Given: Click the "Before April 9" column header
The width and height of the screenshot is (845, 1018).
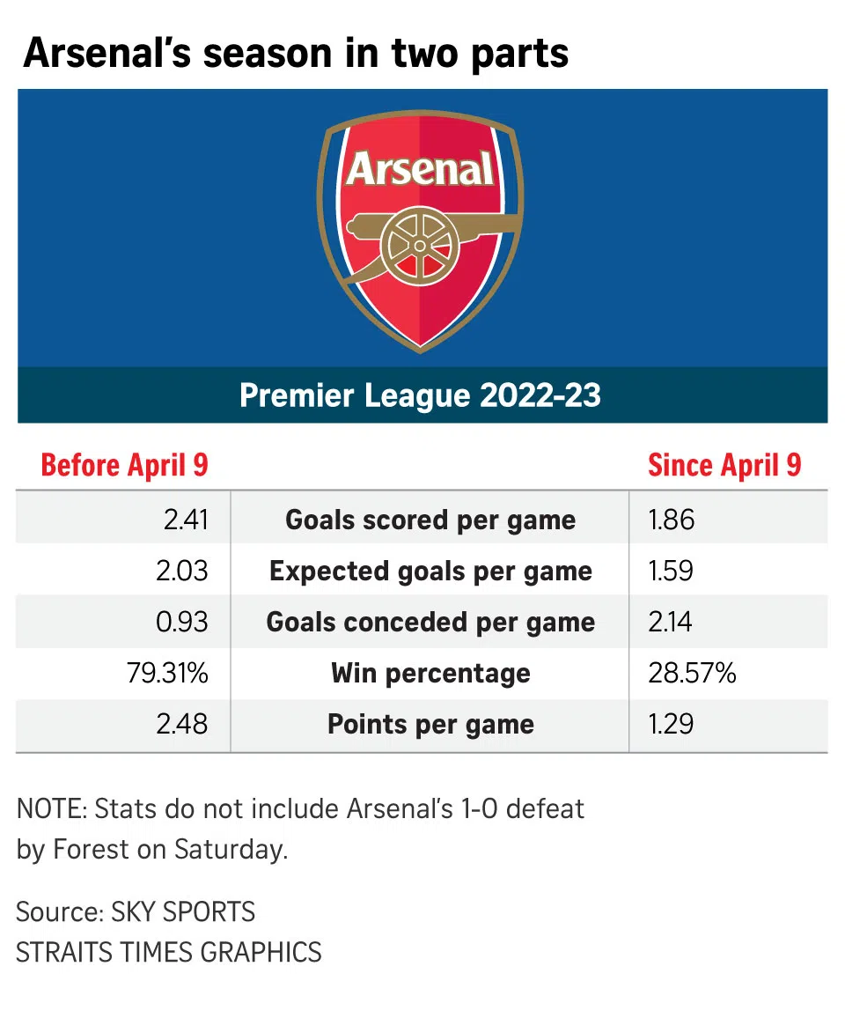Looking at the screenshot, I should click(124, 465).
